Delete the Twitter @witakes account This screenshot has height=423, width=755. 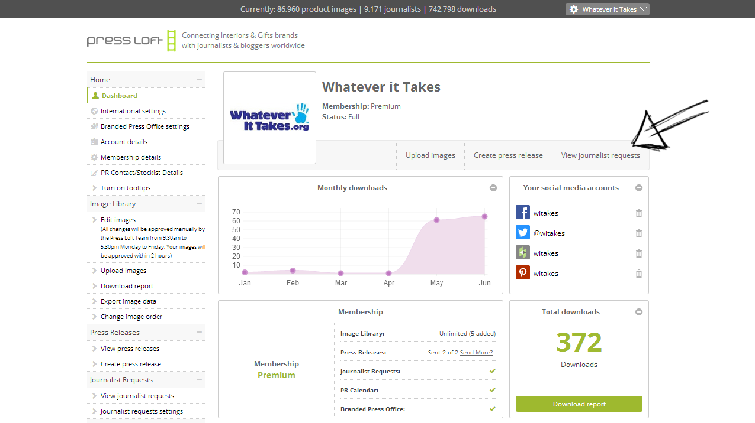click(638, 233)
